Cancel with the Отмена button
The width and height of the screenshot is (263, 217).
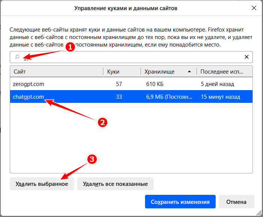[236, 202]
